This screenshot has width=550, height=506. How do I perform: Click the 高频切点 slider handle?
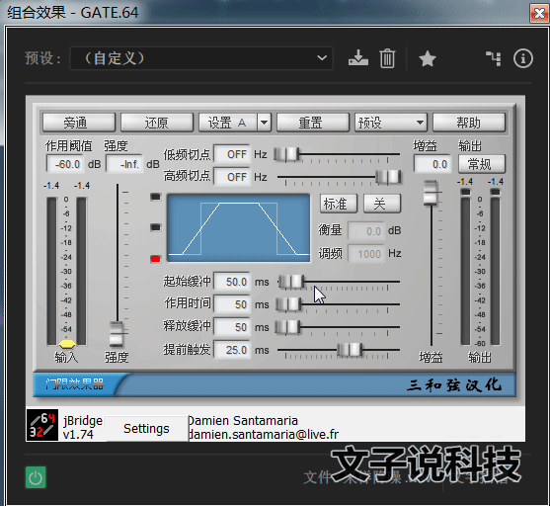coord(388,177)
